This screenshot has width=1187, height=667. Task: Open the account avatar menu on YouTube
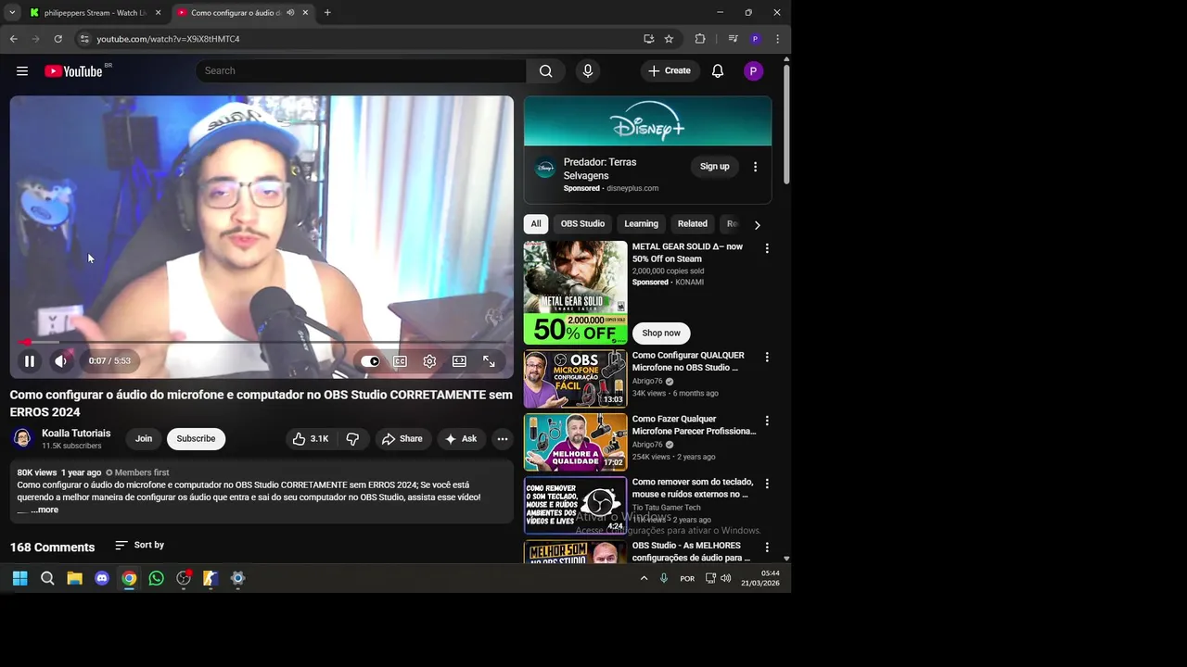pos(753,71)
